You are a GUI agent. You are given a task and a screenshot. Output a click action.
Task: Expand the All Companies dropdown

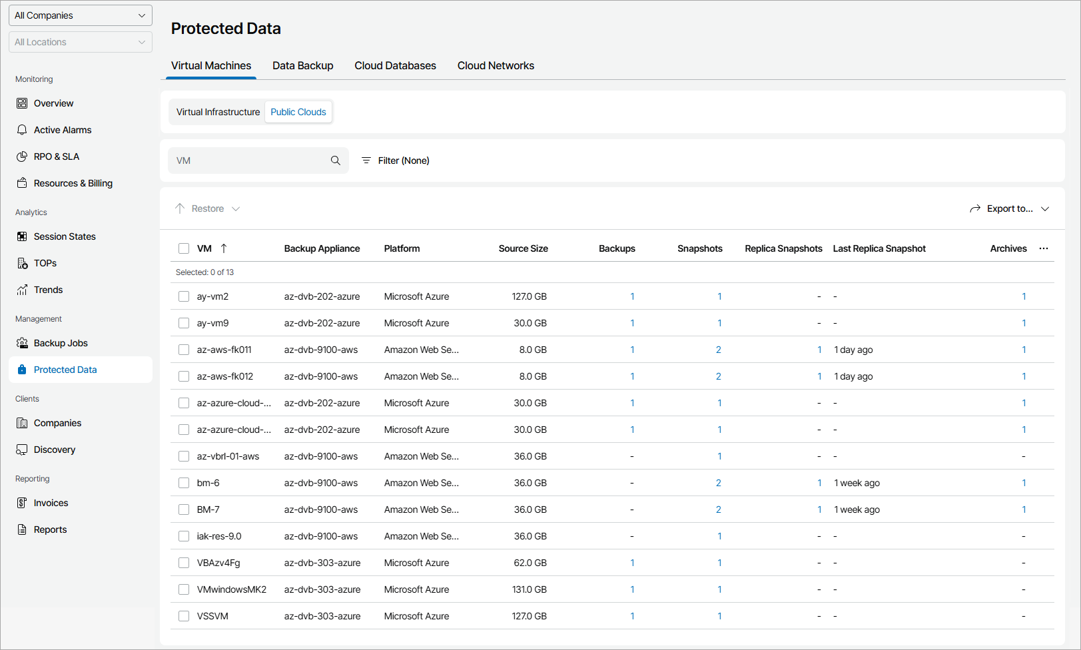(x=81, y=15)
